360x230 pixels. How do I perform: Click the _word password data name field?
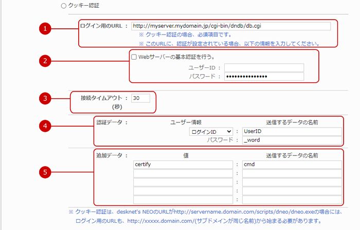[x=292, y=140]
